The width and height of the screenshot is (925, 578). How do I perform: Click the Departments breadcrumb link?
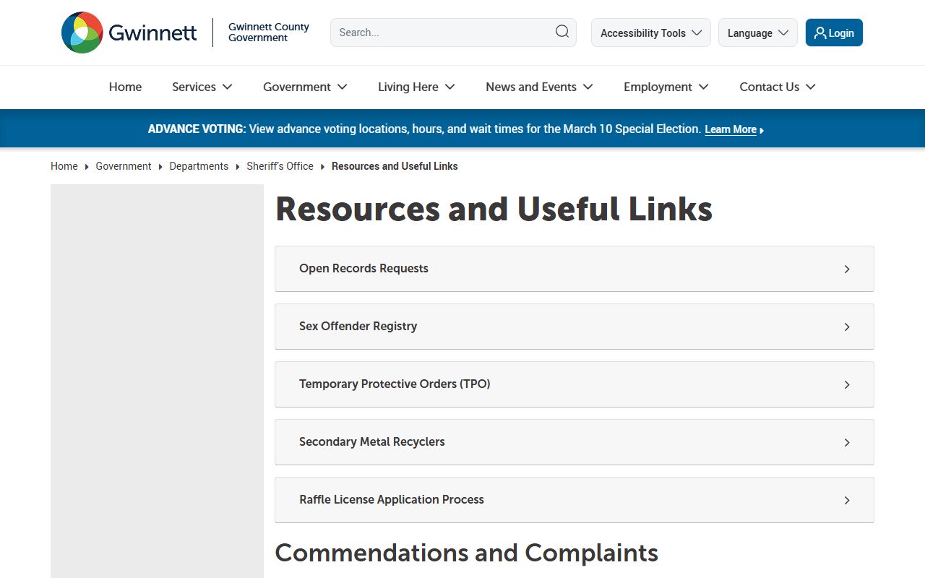click(199, 166)
